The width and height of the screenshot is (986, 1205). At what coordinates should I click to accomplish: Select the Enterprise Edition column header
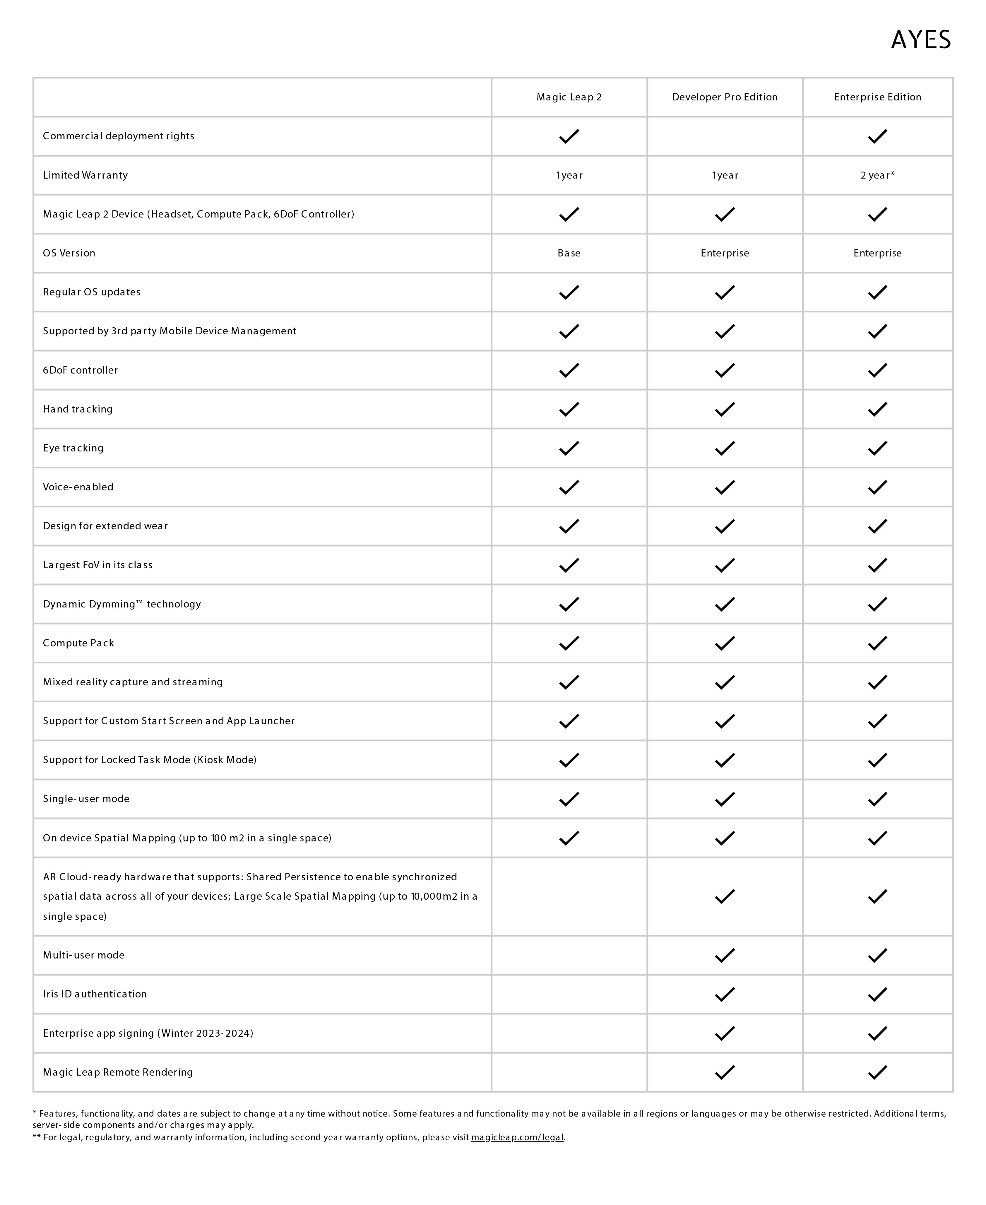[877, 97]
